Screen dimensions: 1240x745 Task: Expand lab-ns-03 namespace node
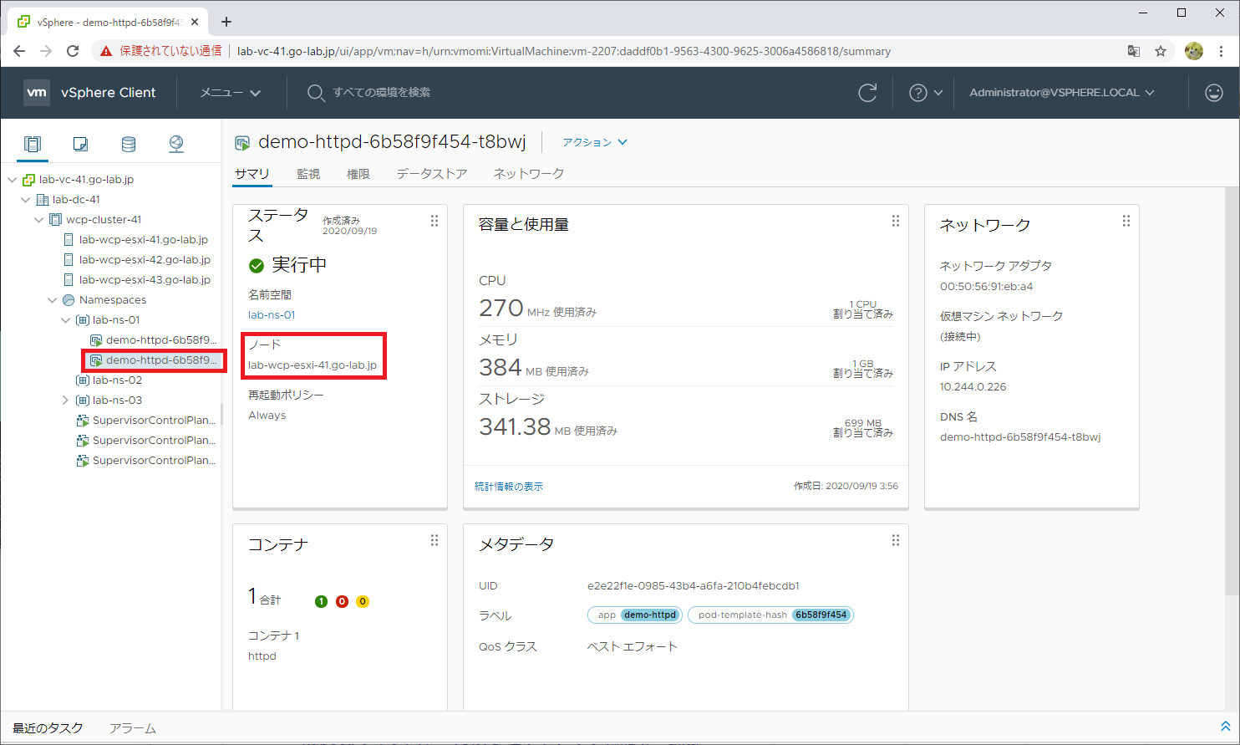click(65, 401)
